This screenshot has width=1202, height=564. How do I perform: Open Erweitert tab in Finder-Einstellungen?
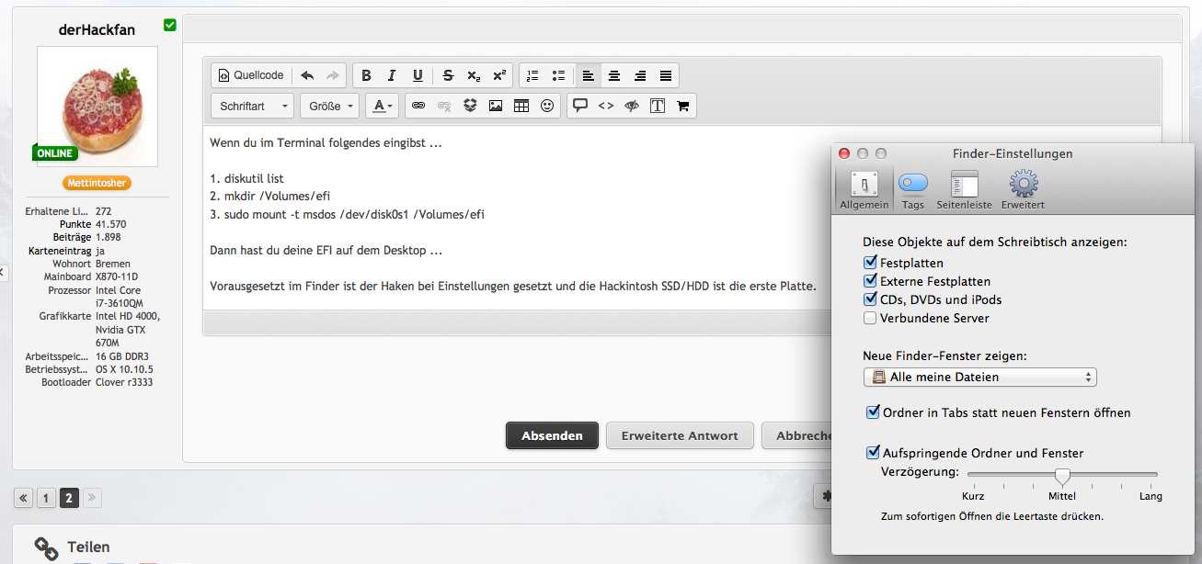(x=1024, y=190)
